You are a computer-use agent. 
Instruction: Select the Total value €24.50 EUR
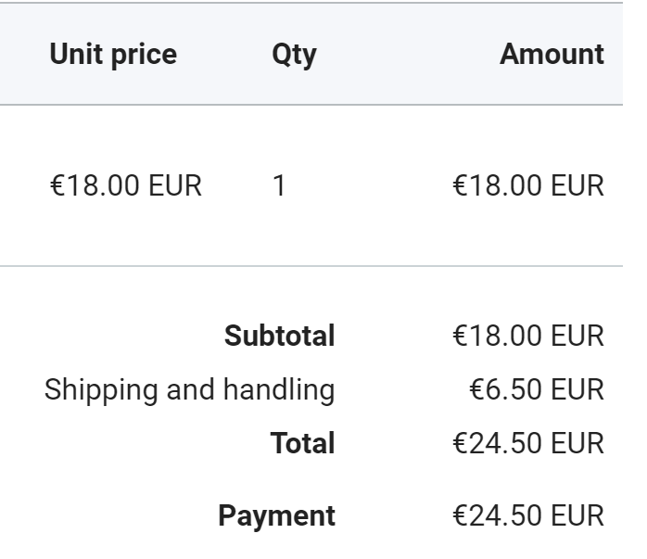(x=528, y=443)
